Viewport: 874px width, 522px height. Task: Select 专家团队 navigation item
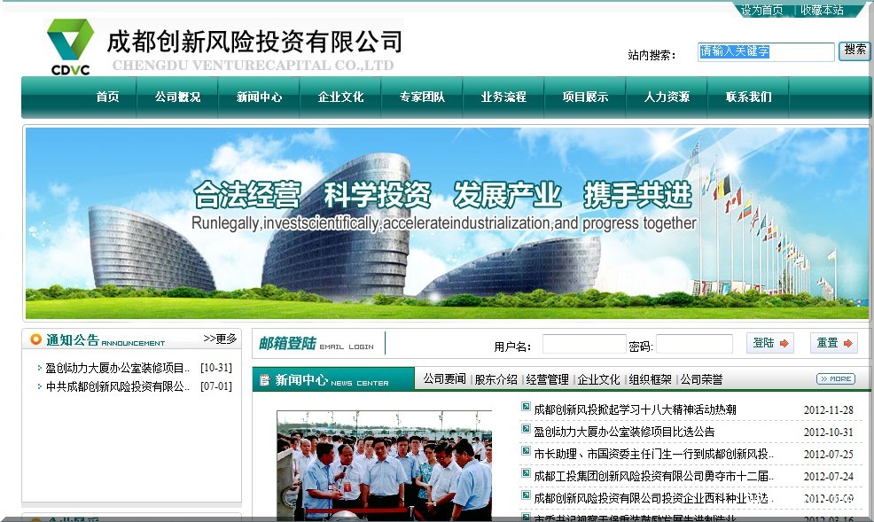click(422, 97)
